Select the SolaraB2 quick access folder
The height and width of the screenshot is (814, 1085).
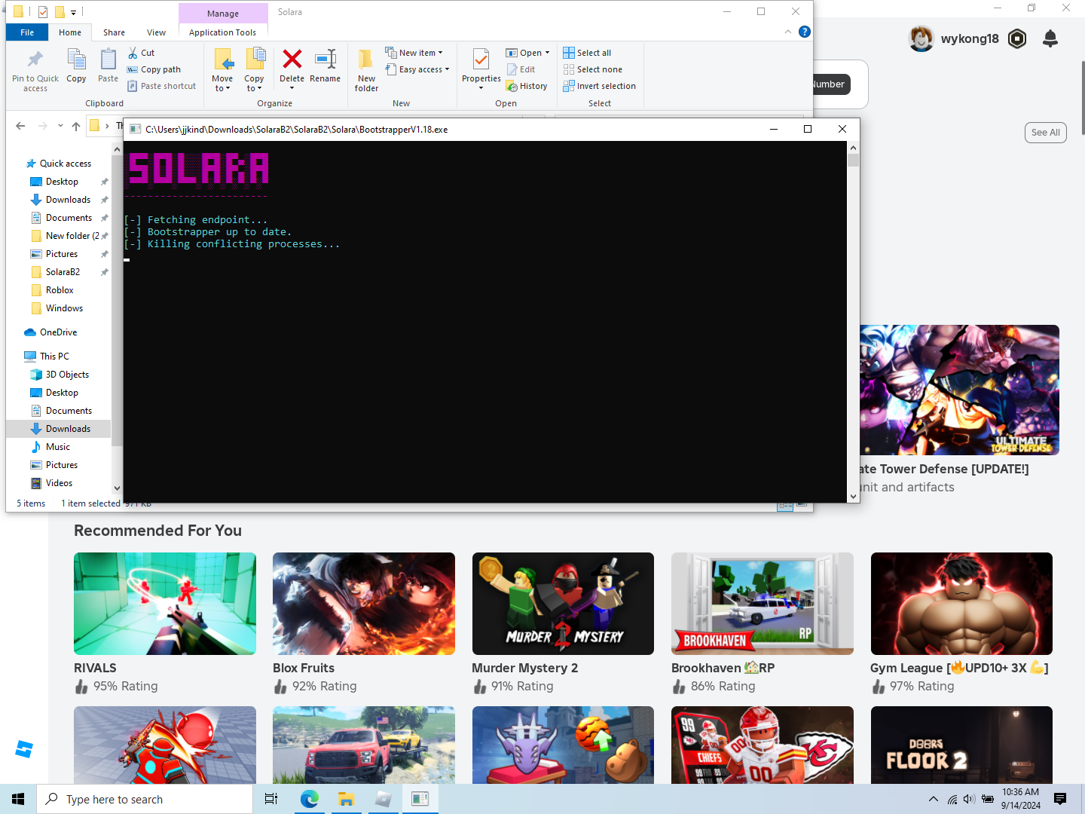63,272
